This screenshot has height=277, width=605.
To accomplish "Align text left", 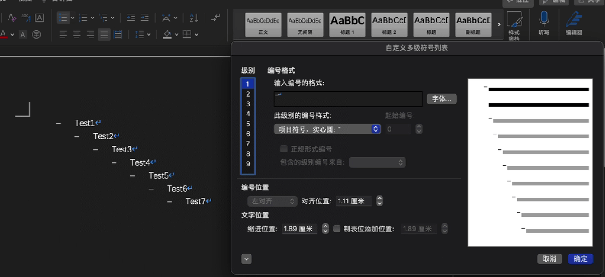I will tap(63, 34).
